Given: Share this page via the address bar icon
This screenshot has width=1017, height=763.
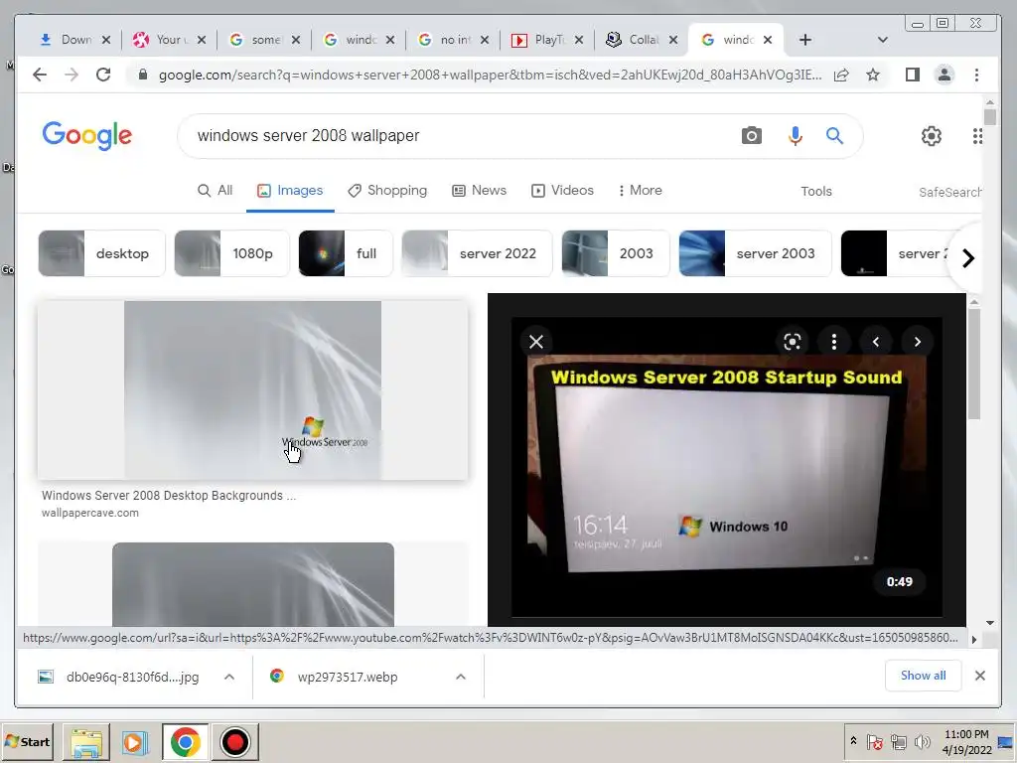Looking at the screenshot, I should tap(841, 75).
